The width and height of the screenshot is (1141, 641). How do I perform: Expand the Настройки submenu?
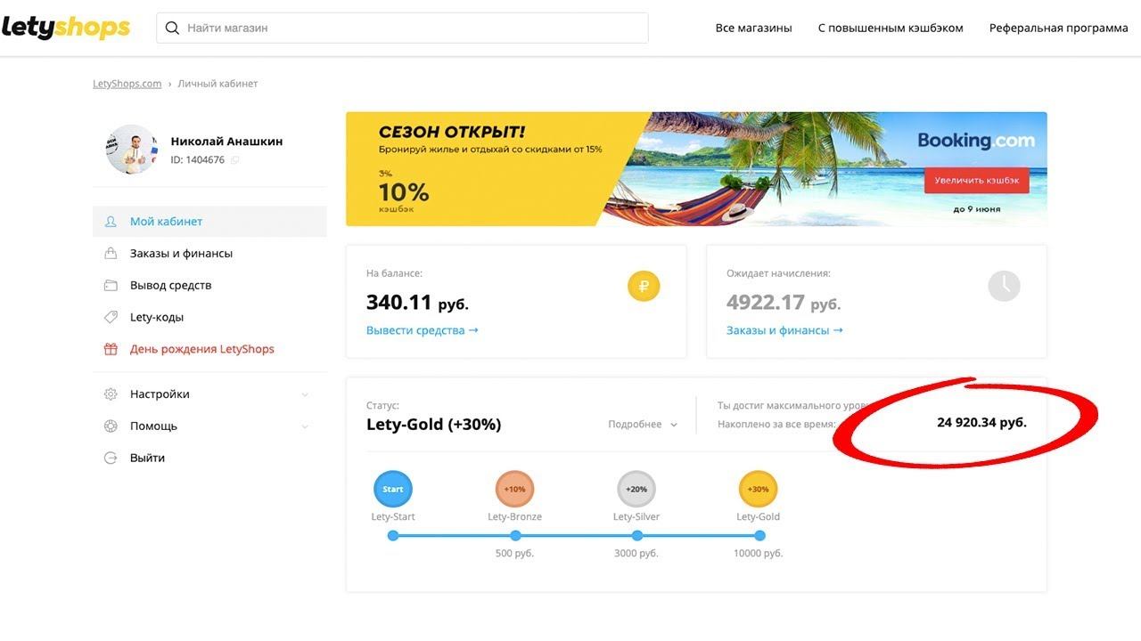pos(305,394)
